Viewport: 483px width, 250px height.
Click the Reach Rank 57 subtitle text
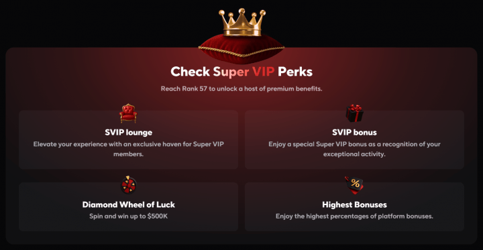coord(241,89)
